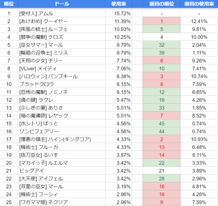
Task: Click the [VLiver] メイディ doll name
Action: [x=38, y=68]
